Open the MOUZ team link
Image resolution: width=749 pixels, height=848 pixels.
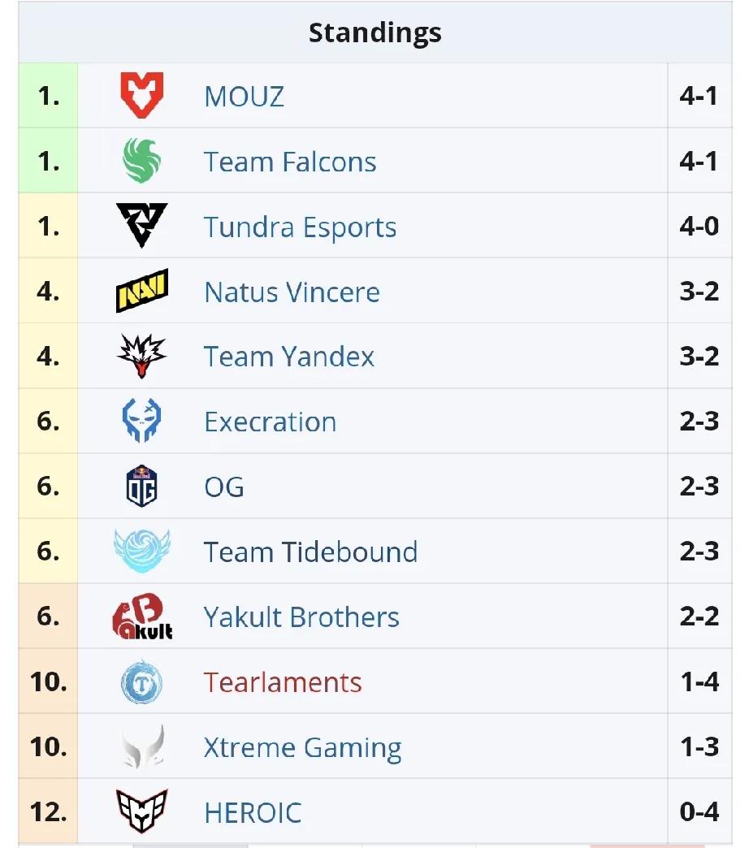point(244,97)
